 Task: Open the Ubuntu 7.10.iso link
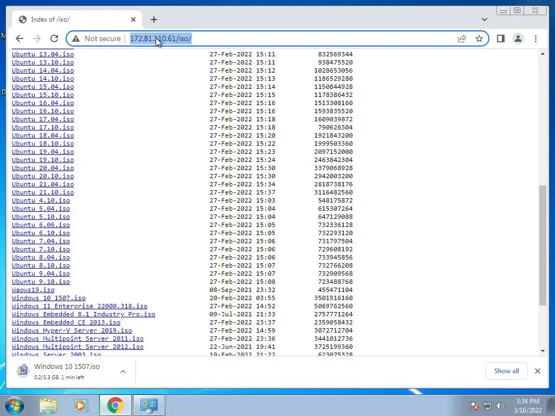[41, 249]
